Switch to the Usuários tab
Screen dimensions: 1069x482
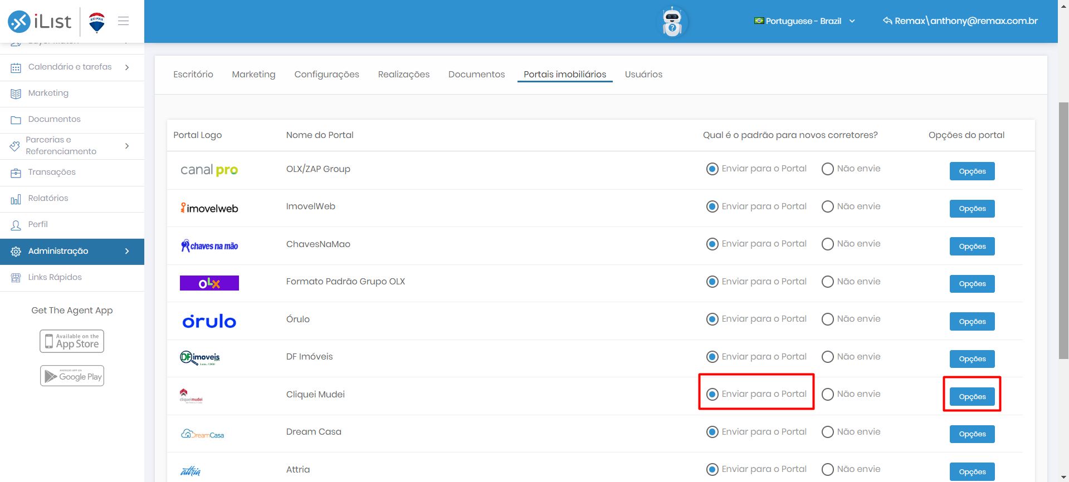tap(643, 75)
